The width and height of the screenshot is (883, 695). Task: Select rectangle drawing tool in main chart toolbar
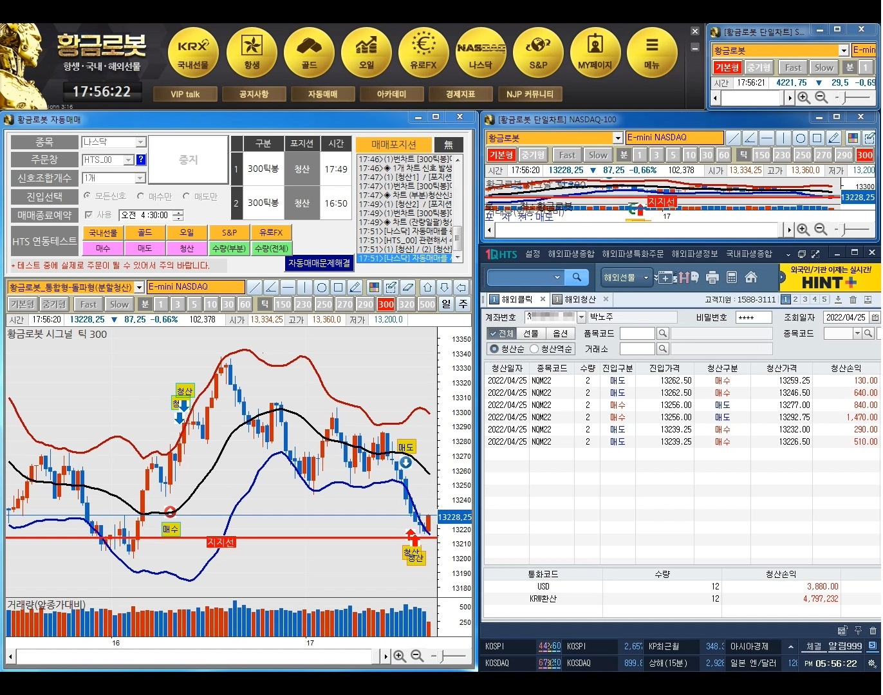pyautogui.click(x=339, y=287)
